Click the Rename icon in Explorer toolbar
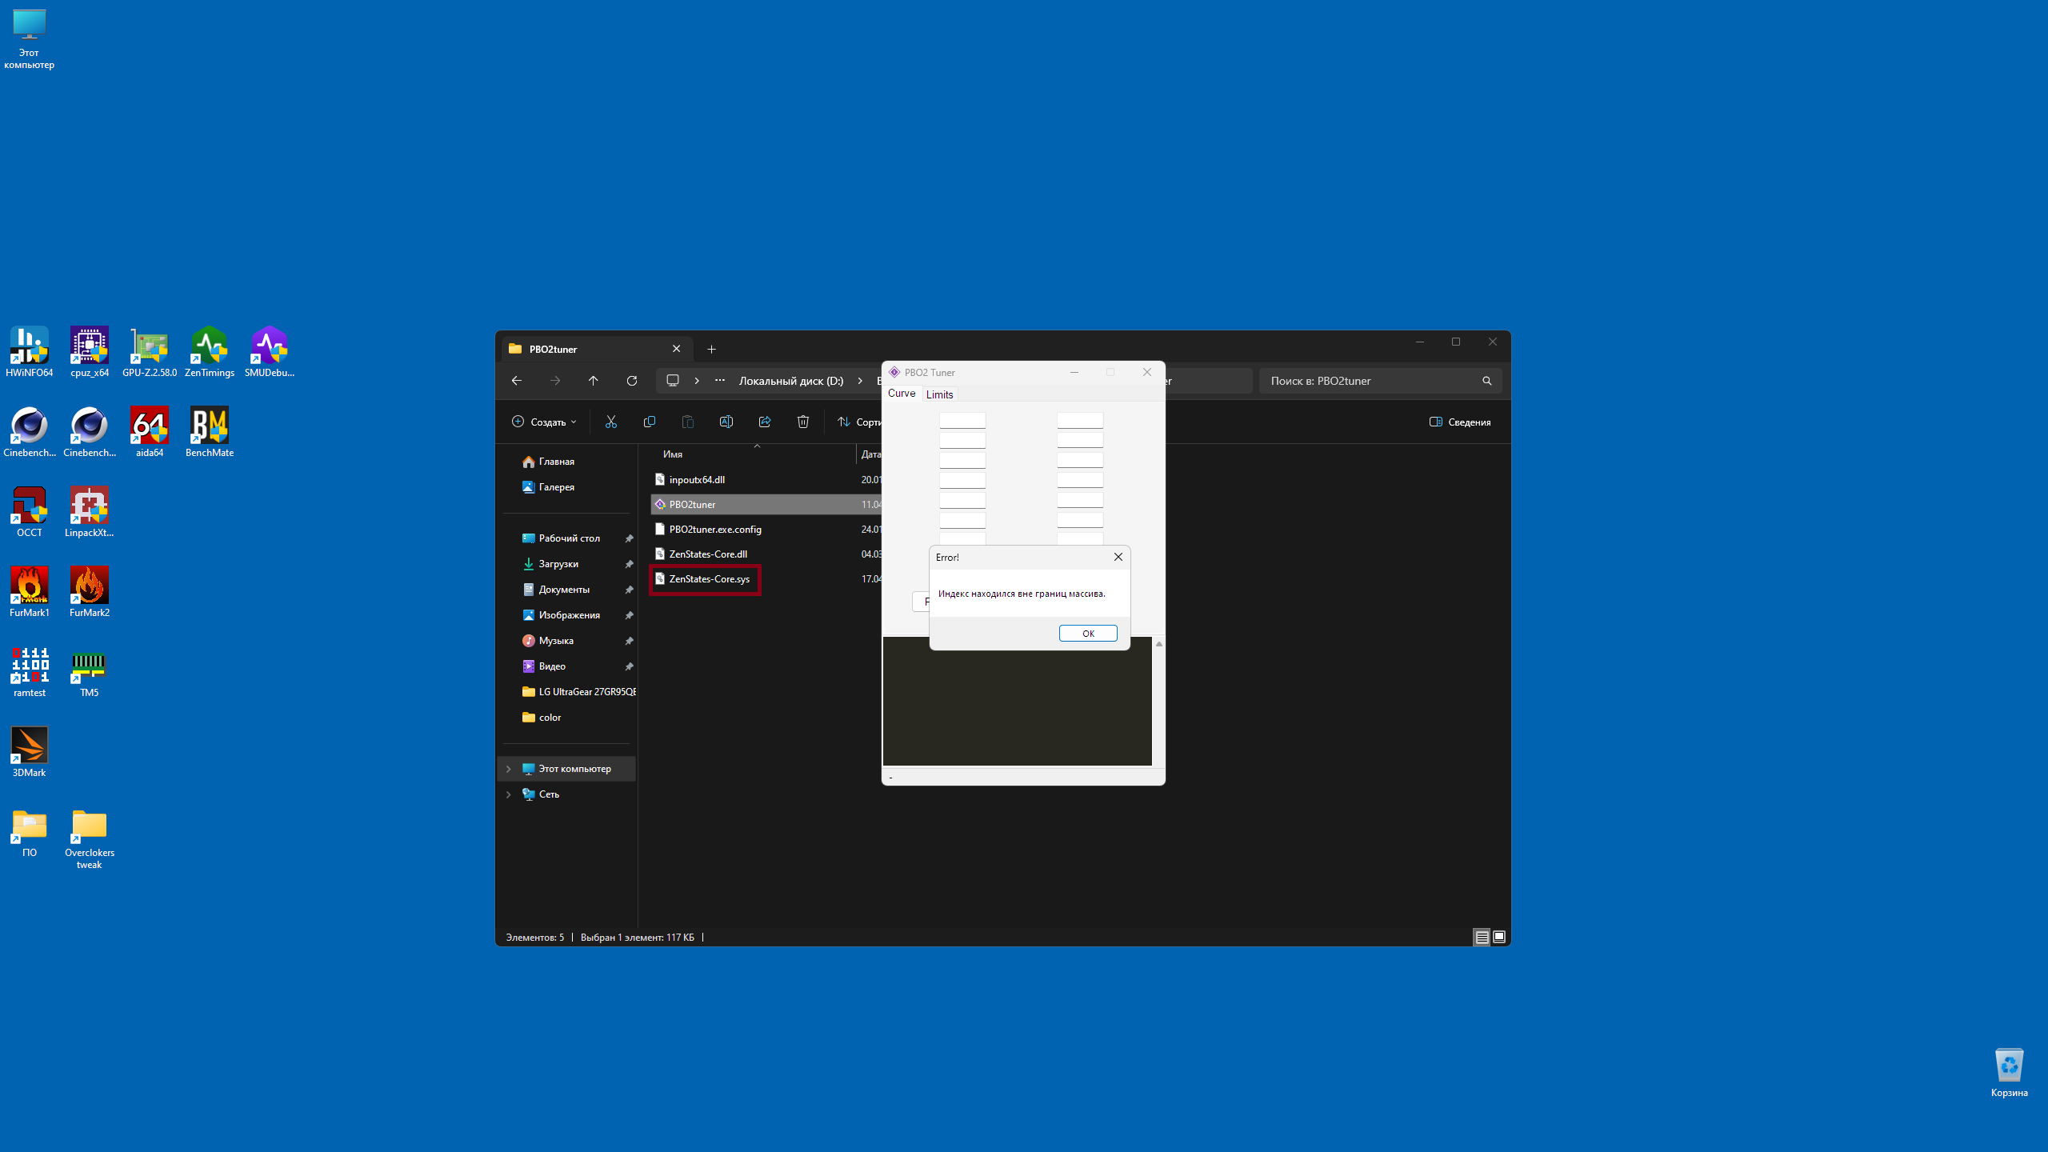Viewport: 2048px width, 1152px height. (726, 422)
